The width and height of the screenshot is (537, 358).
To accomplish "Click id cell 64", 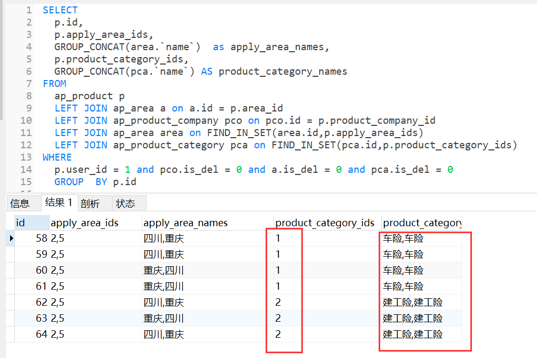I will (x=32, y=334).
